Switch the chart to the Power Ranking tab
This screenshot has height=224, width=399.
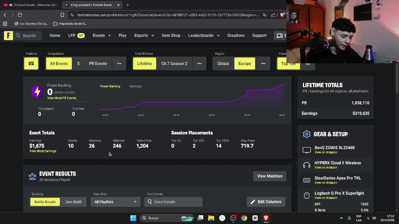110,86
